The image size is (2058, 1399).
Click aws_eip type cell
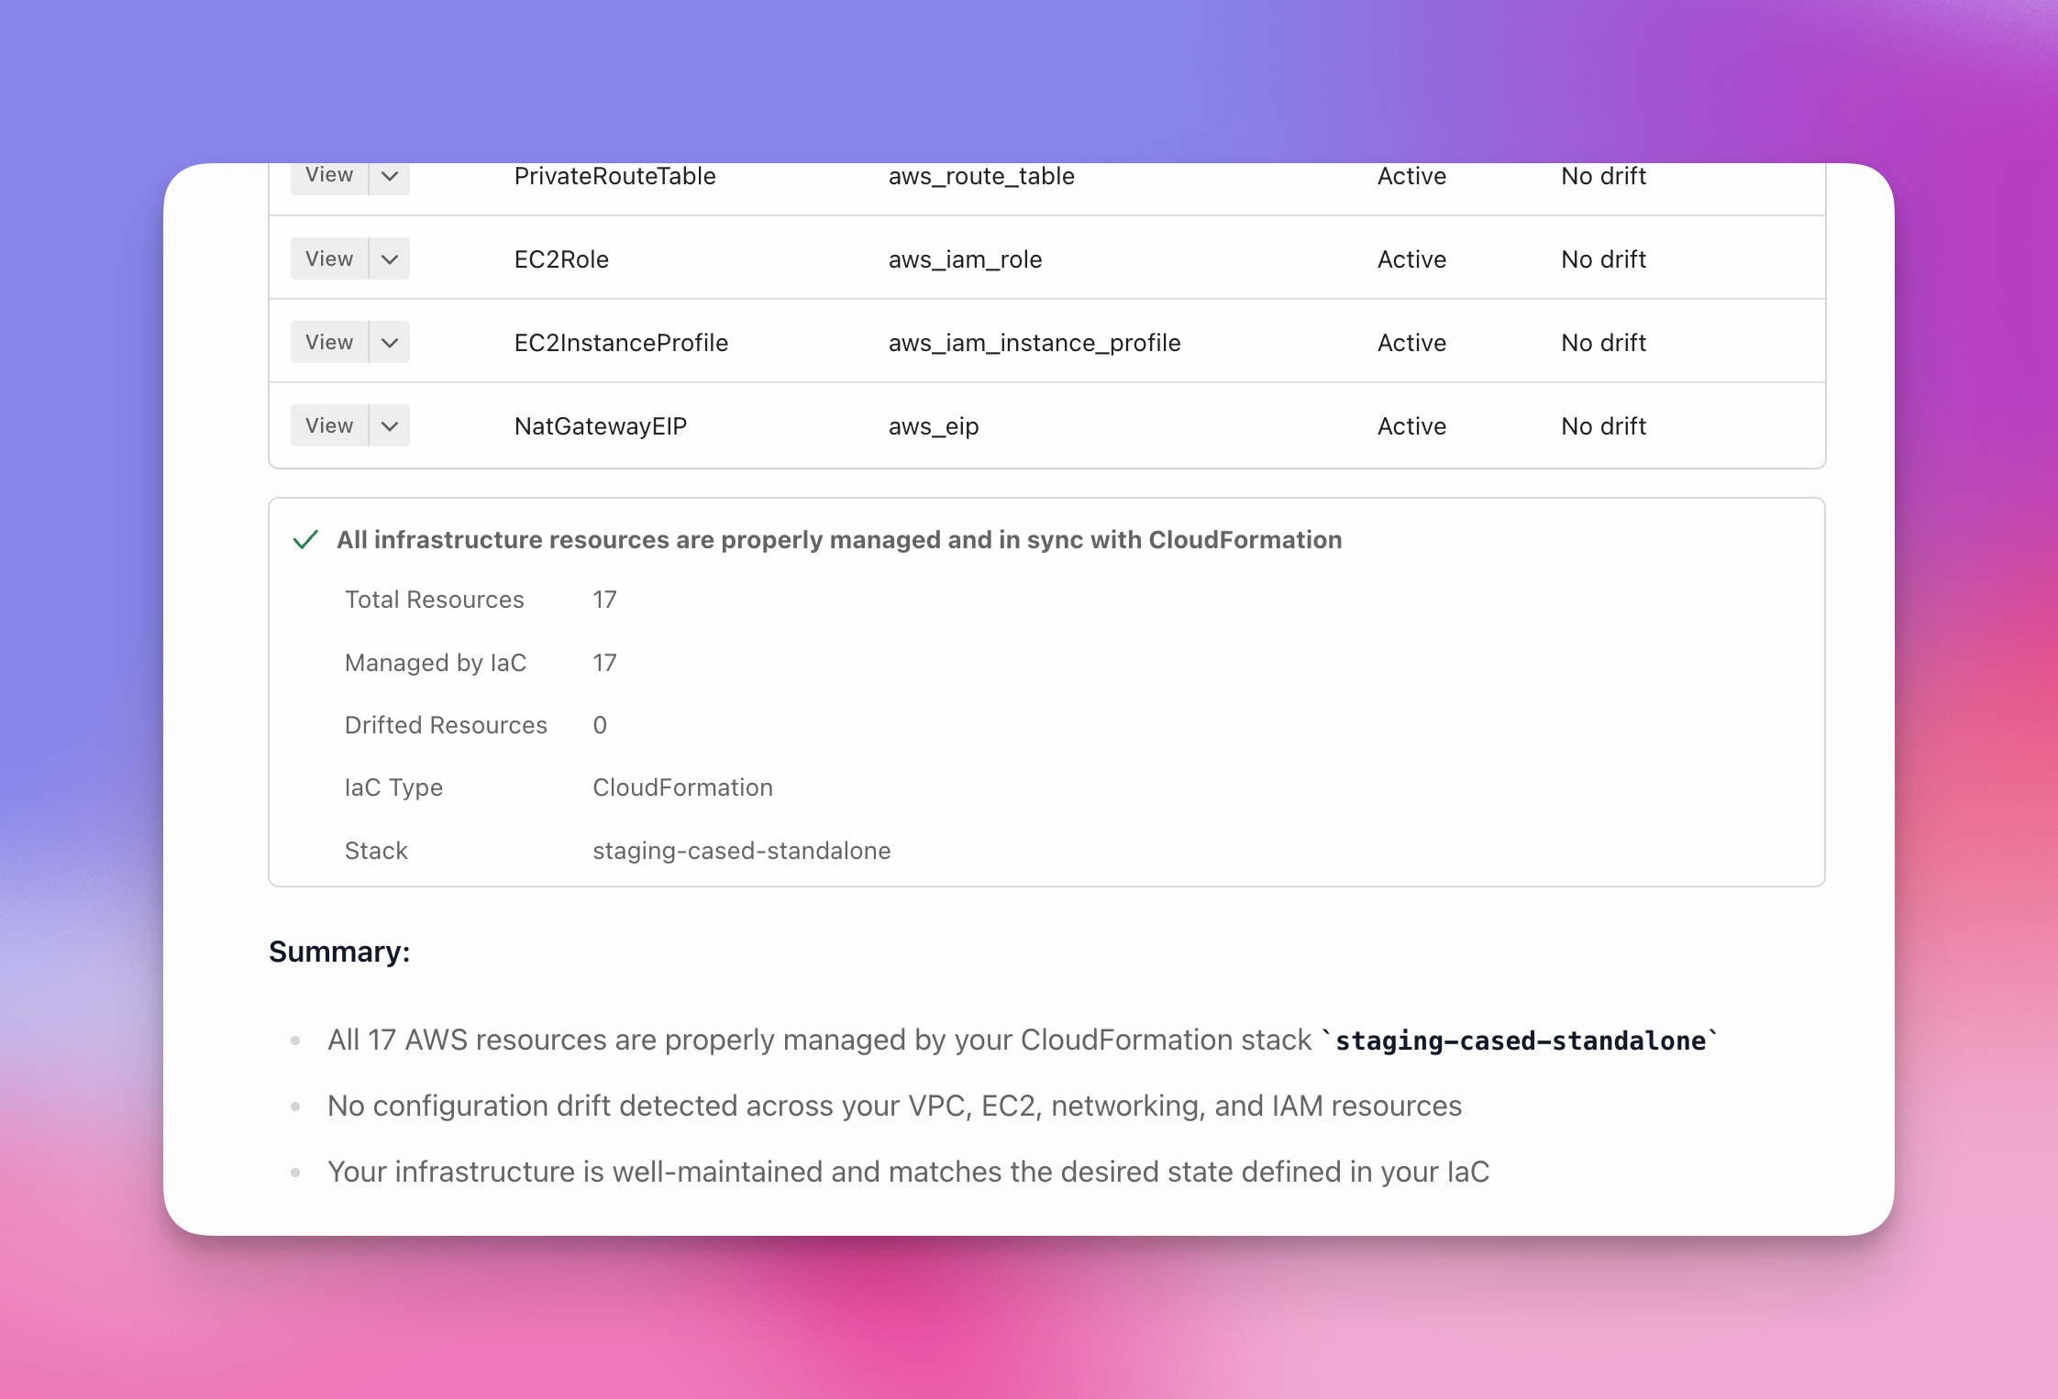coord(934,426)
